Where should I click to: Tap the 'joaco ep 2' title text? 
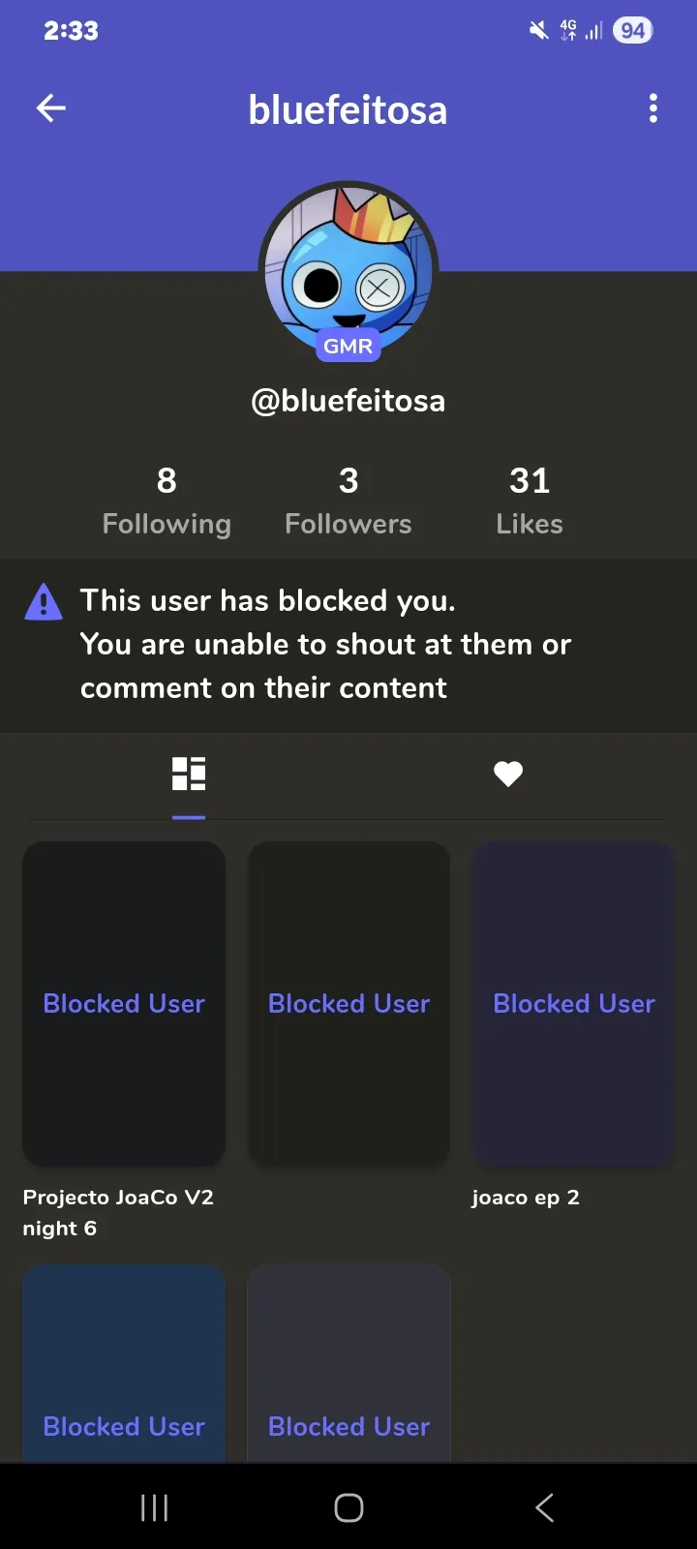click(526, 1198)
